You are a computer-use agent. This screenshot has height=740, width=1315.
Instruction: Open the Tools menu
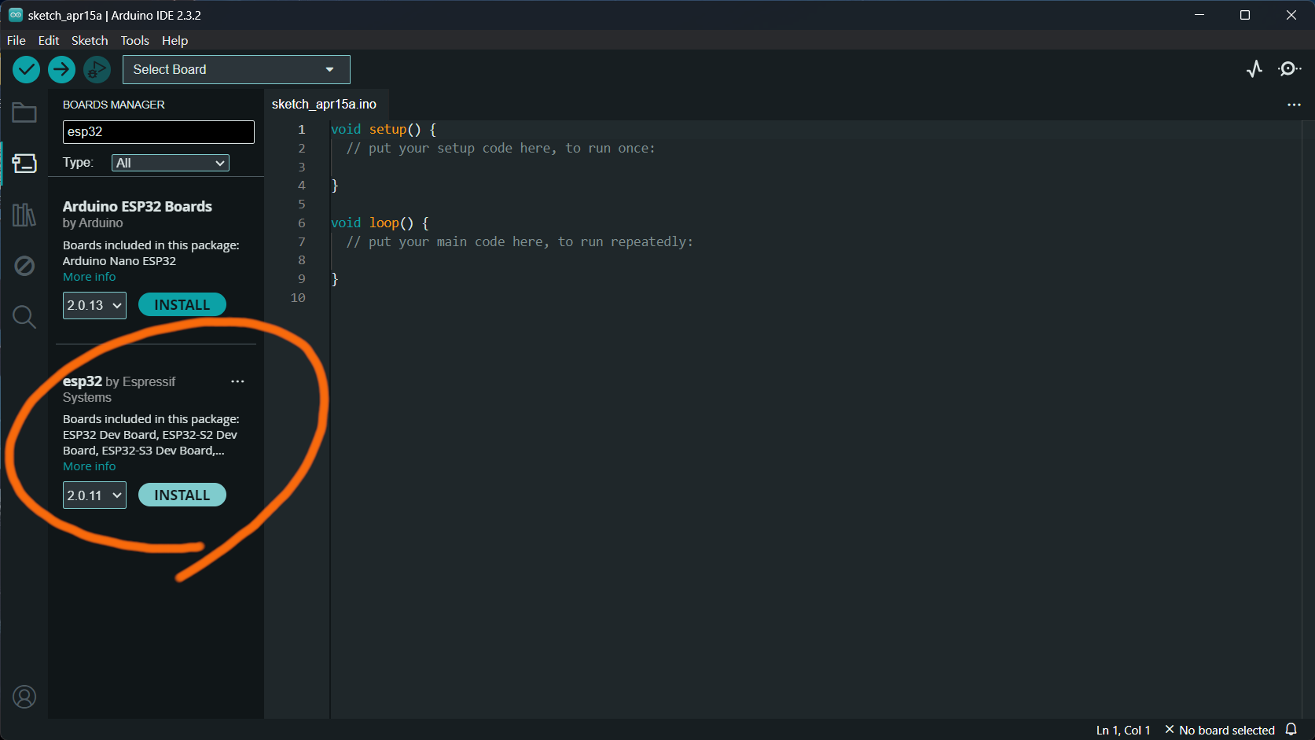click(x=134, y=40)
